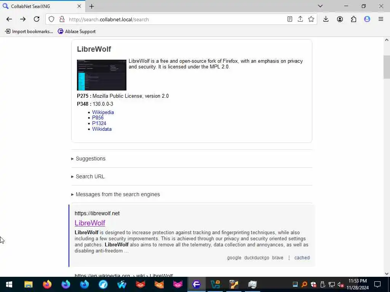The width and height of the screenshot is (390, 292).
Task: Go back to the previous page
Action: click(9, 19)
